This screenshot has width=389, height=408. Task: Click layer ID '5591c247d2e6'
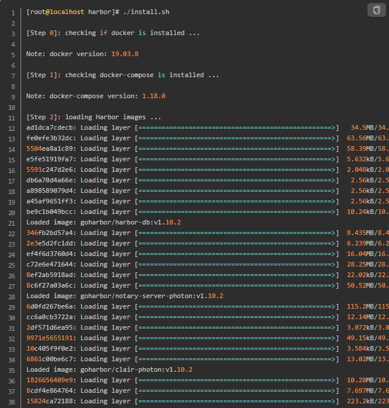50,170
